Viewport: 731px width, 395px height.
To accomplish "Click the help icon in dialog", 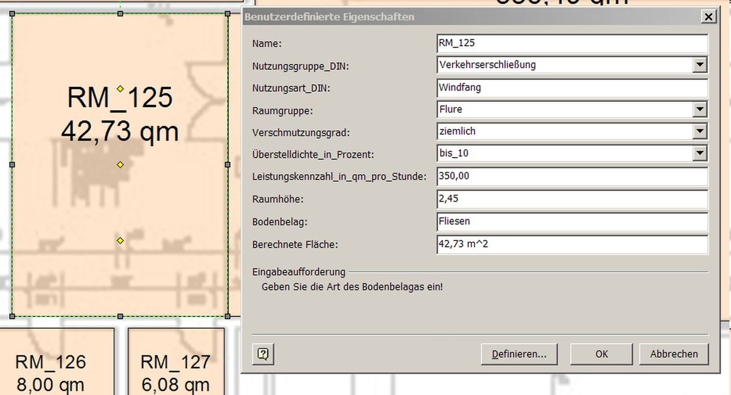I will point(263,354).
